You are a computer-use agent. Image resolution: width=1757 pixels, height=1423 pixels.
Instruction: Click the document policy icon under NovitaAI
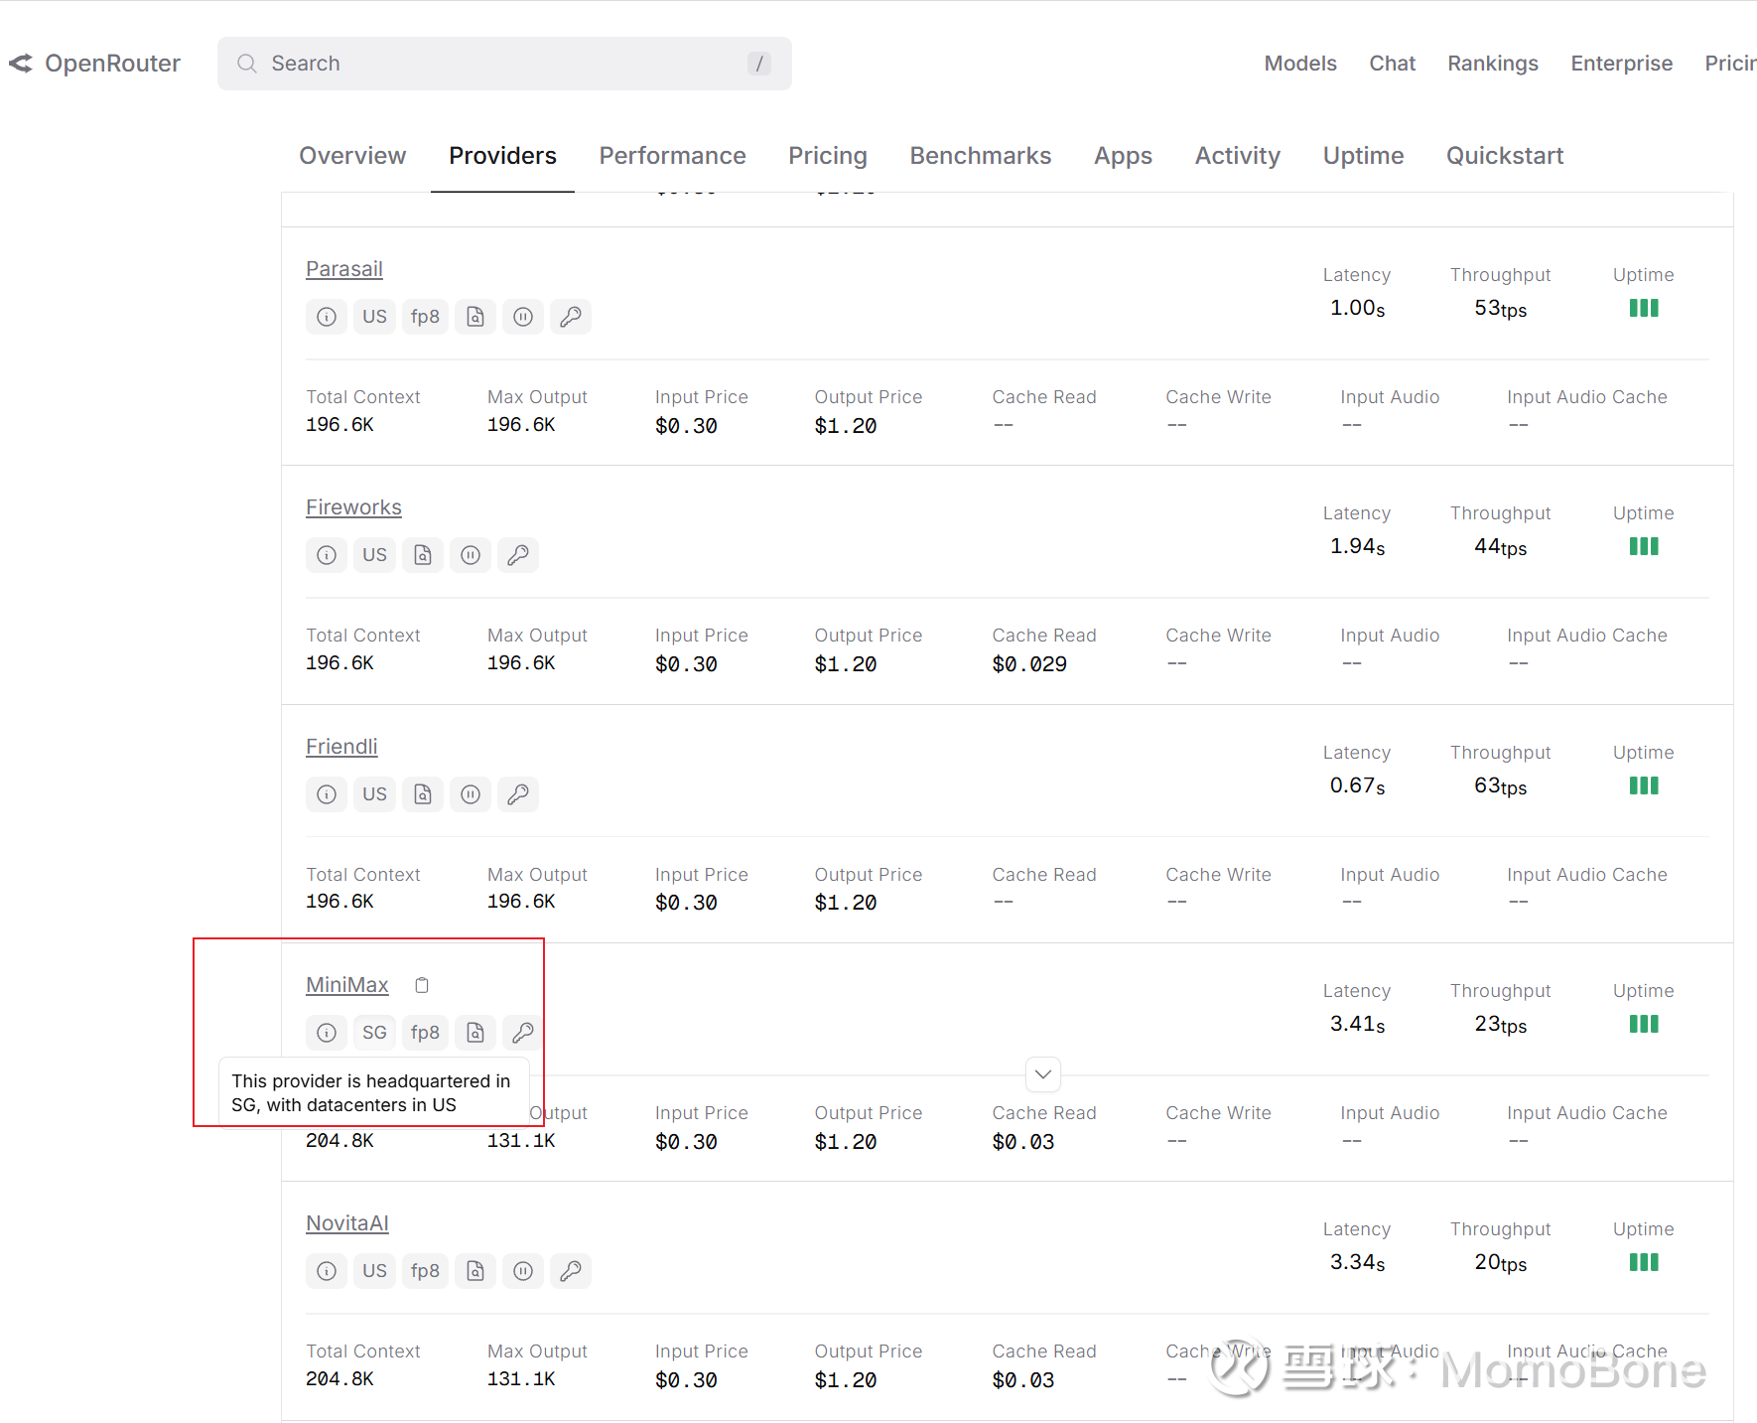(475, 1271)
